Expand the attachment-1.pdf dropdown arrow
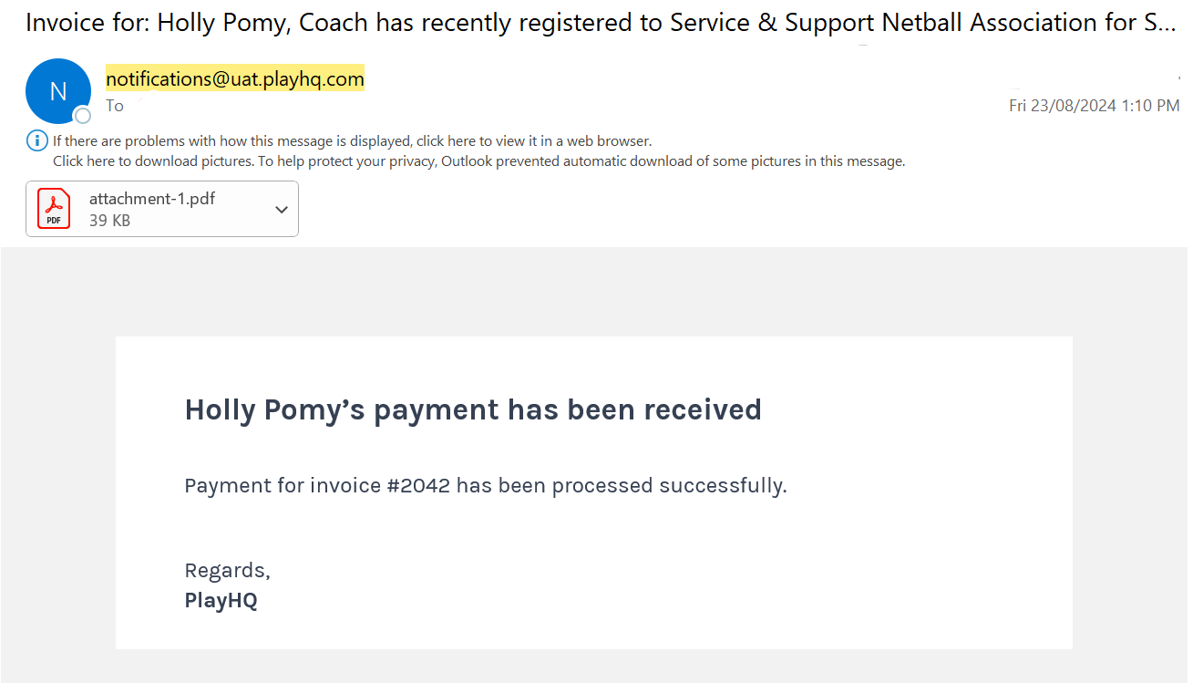 [x=282, y=210]
